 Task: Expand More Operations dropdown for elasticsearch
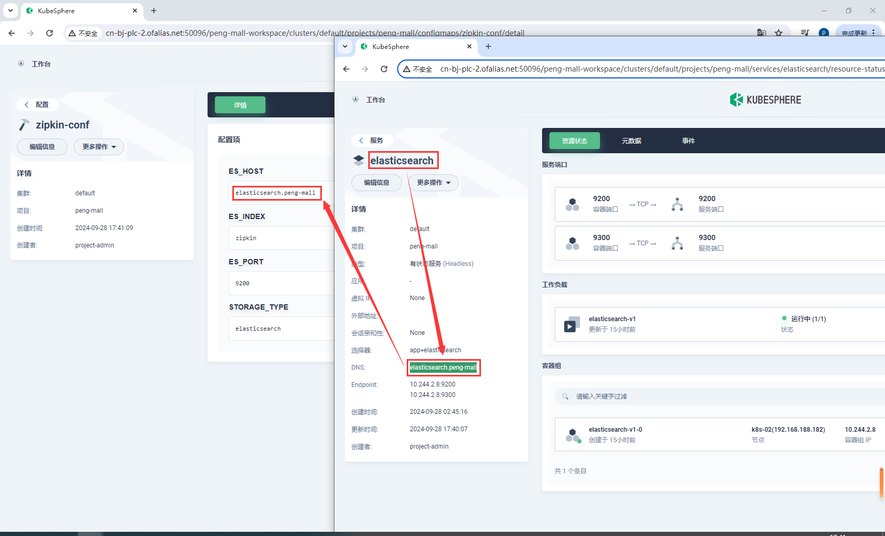pyautogui.click(x=434, y=183)
